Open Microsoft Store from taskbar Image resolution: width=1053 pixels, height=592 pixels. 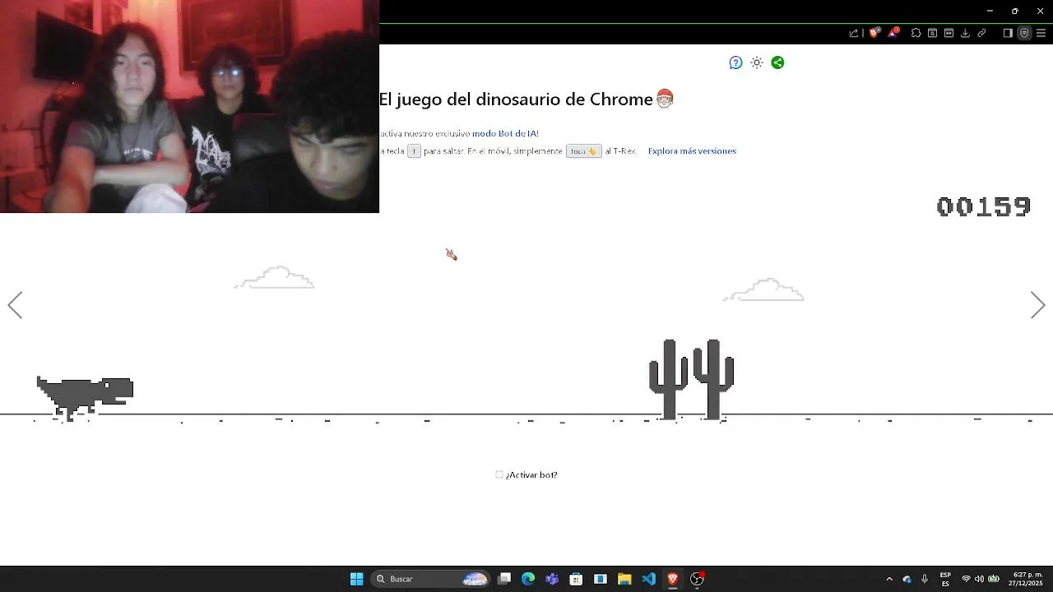point(576,579)
